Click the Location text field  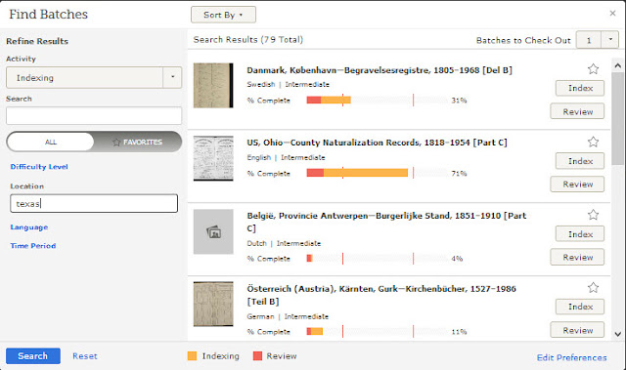[x=94, y=203]
